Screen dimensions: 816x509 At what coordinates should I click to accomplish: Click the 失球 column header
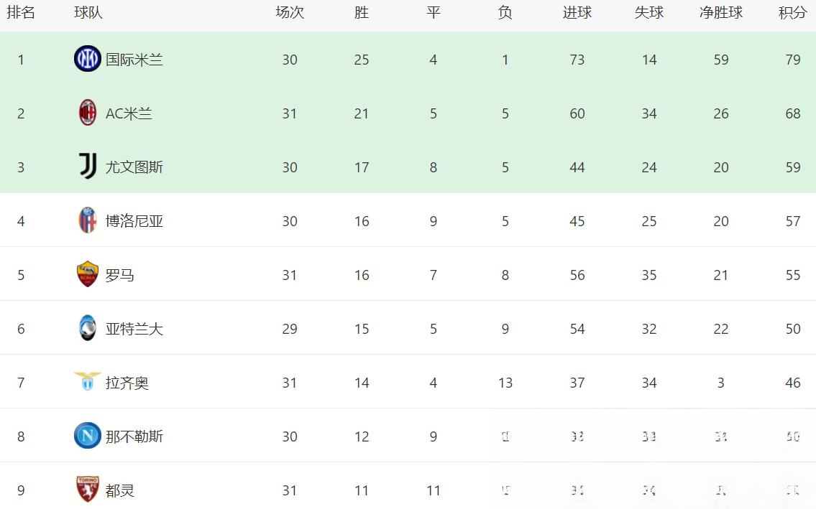tap(649, 12)
